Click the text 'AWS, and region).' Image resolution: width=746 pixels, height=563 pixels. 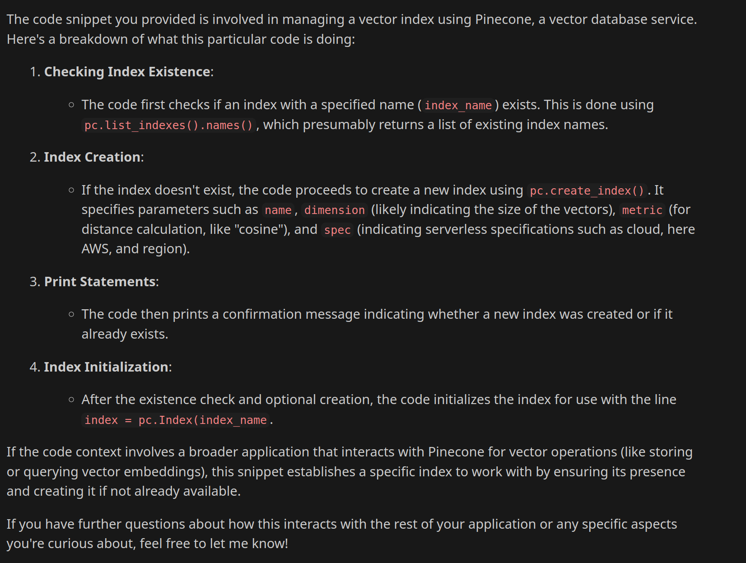[x=135, y=249]
